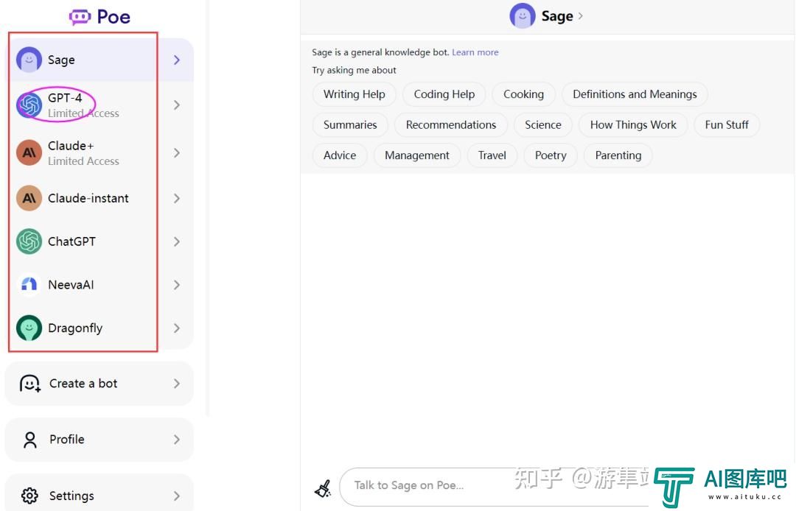Pick the Cooking topic chip

click(x=523, y=94)
